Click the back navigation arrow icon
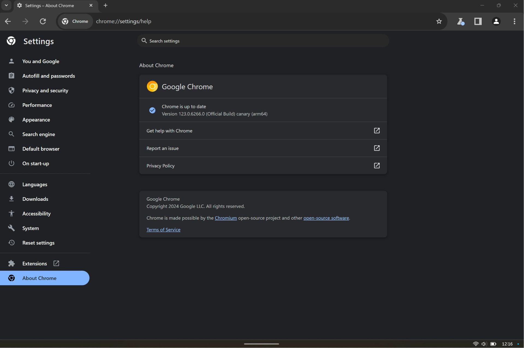Screen dimensions: 524x348 [x=7, y=21]
